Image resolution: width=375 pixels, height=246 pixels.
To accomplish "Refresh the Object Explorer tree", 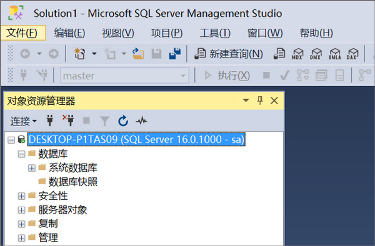I will pos(123,121).
